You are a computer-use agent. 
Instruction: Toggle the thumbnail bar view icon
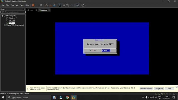pos(64,5)
